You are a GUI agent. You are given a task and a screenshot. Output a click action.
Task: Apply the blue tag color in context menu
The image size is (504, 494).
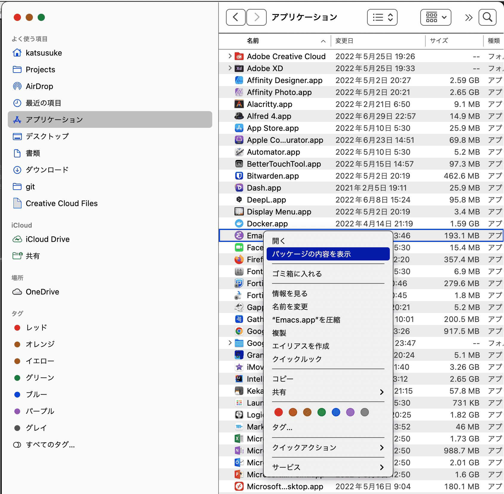tap(336, 412)
